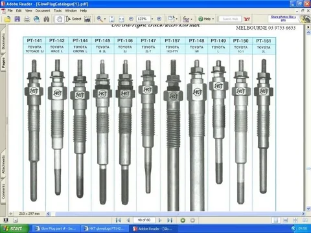Switch to Facing pages layout
This screenshot has width=311, height=233.
pyautogui.click(x=305, y=220)
